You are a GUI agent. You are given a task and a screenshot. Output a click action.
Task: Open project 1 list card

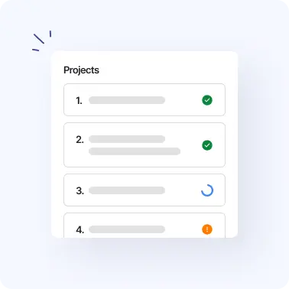[144, 99]
